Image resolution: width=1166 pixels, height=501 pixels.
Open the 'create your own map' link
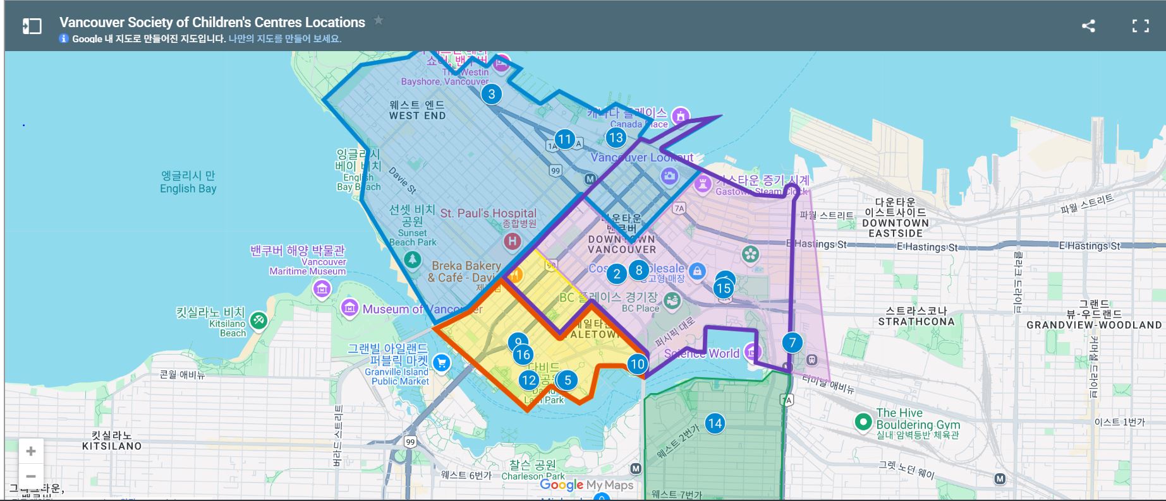coord(284,38)
